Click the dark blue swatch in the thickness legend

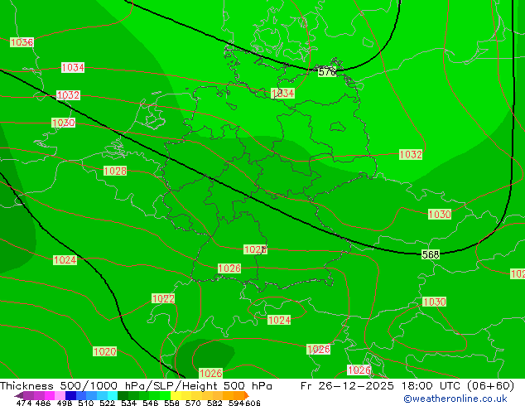pyautogui.click(x=70, y=395)
